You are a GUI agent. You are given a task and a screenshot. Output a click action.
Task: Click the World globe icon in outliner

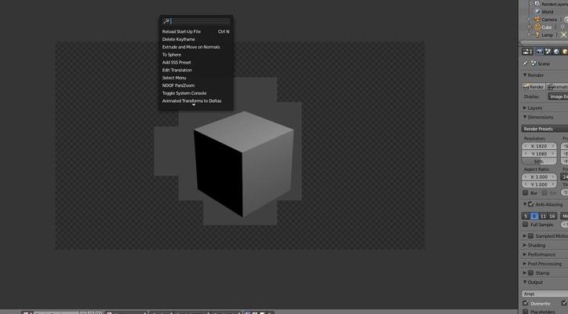pyautogui.click(x=537, y=12)
